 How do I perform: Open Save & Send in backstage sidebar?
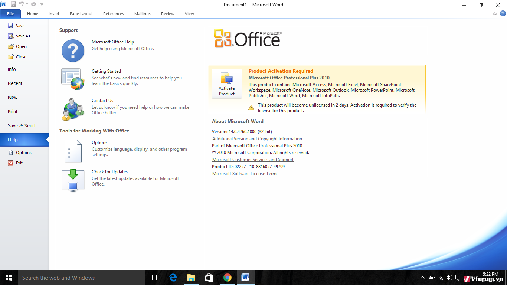22,126
